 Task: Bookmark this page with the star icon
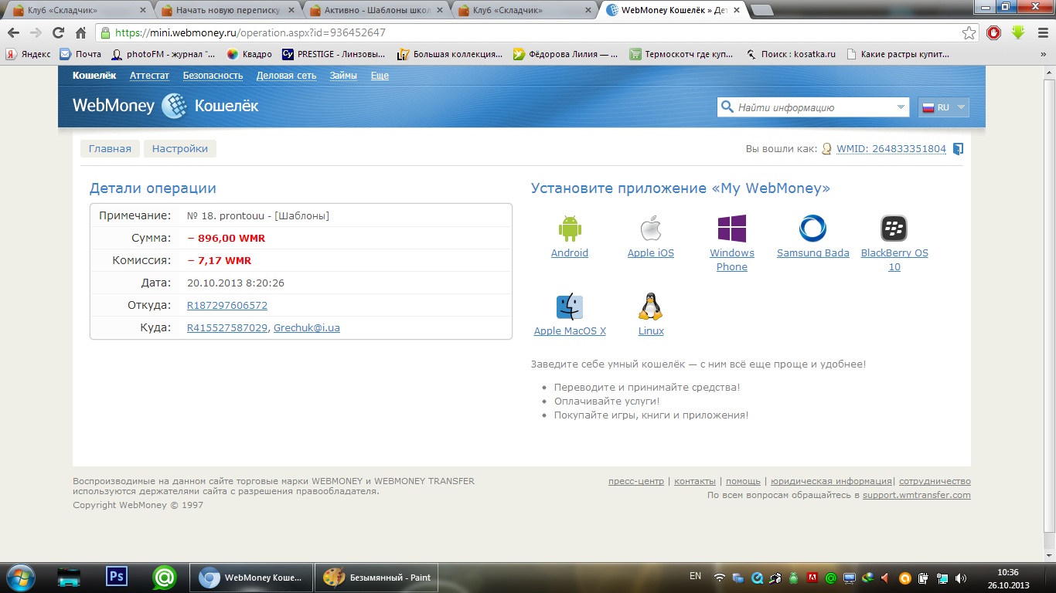969,33
